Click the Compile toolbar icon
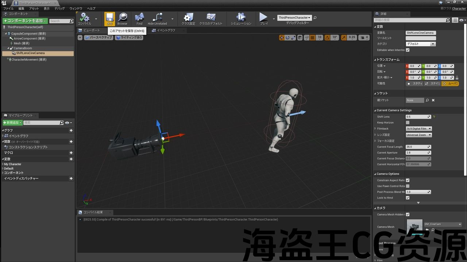 coord(84,18)
